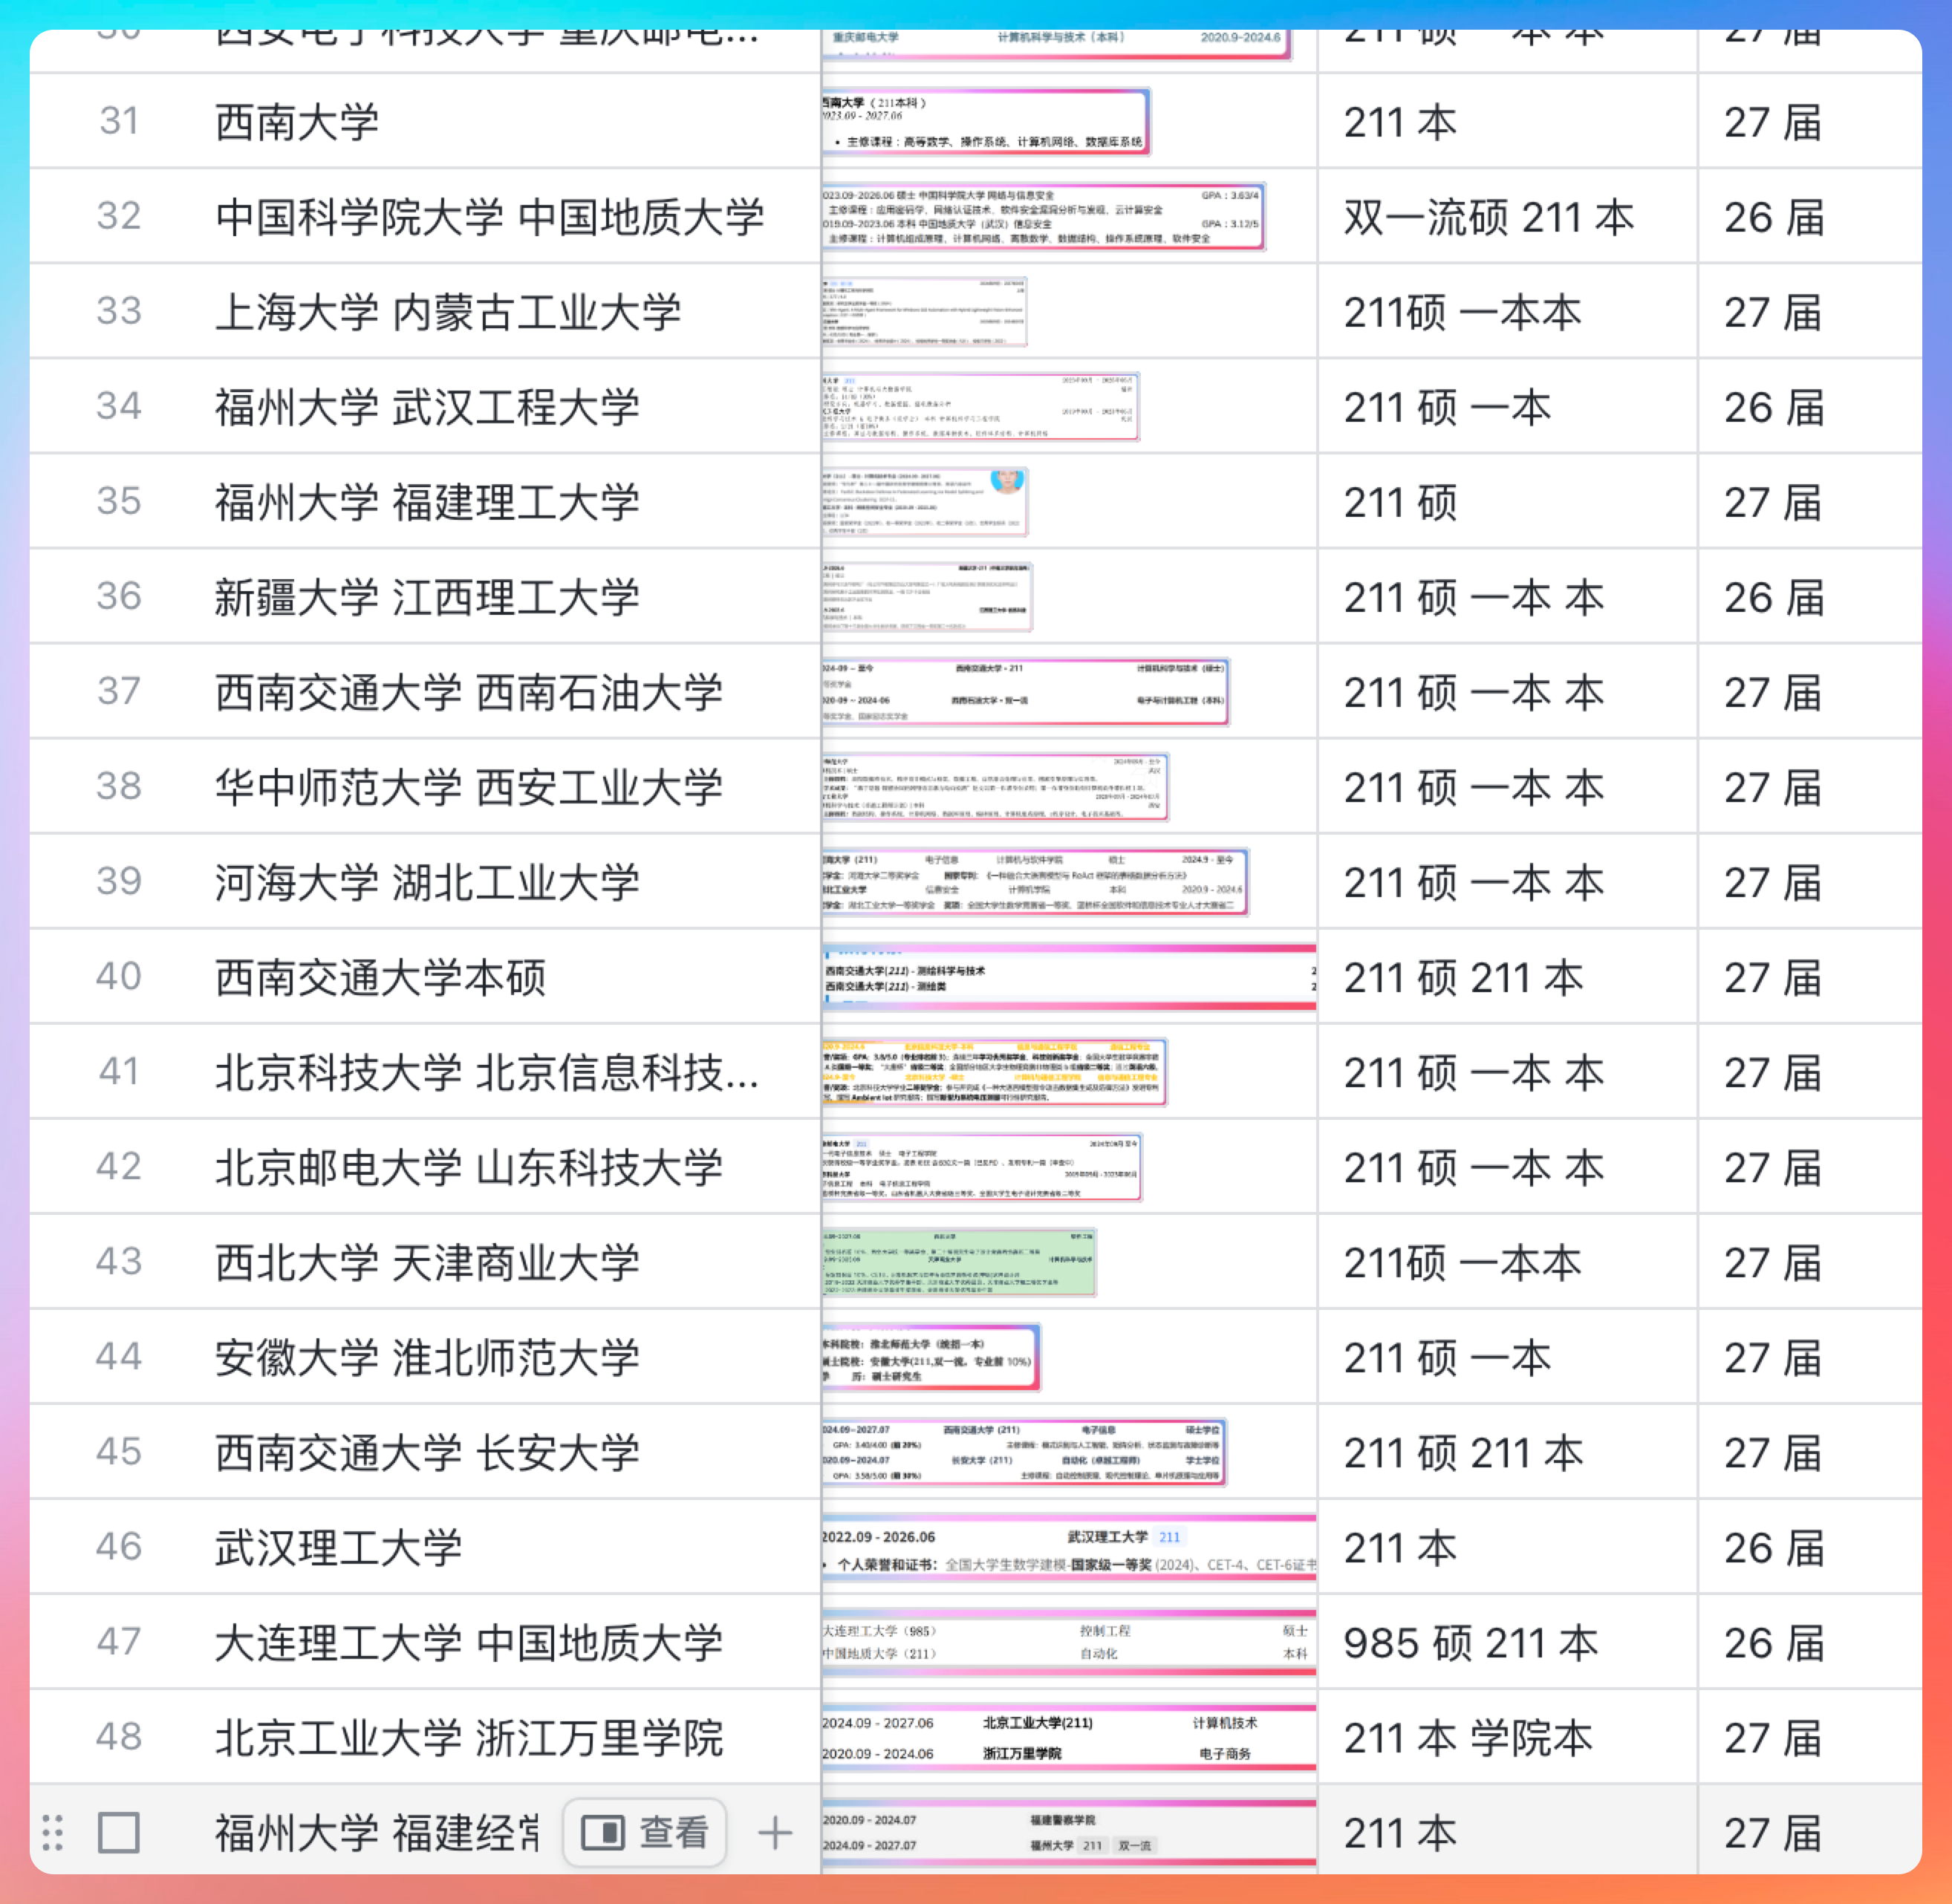1952x1904 pixels.
Task: Click the plus icon beside 查看
Action: [x=775, y=1833]
